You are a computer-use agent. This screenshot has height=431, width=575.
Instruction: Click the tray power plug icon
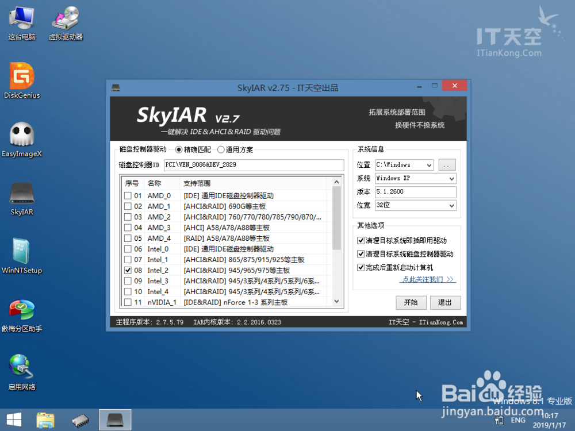(499, 420)
